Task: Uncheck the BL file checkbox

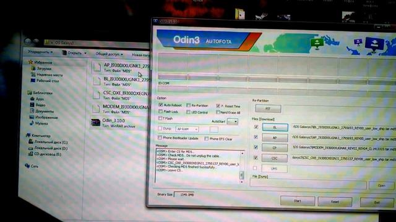Action: click(x=256, y=127)
